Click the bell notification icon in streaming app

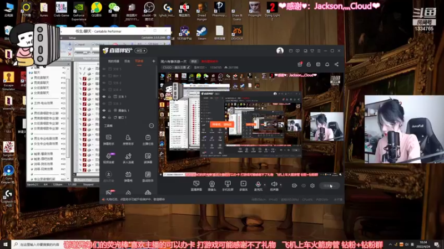pos(327,64)
